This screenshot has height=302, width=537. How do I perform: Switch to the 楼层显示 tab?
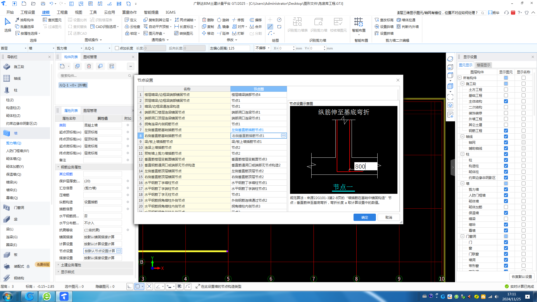pyautogui.click(x=484, y=65)
